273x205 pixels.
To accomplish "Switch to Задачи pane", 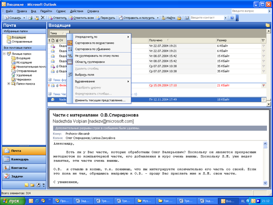I will click(24, 176).
